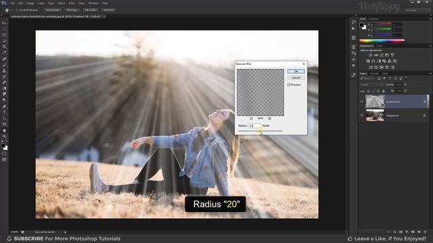Screen dimensions: 433x243
Task: Add a Levels adjustment
Action: [376, 55]
